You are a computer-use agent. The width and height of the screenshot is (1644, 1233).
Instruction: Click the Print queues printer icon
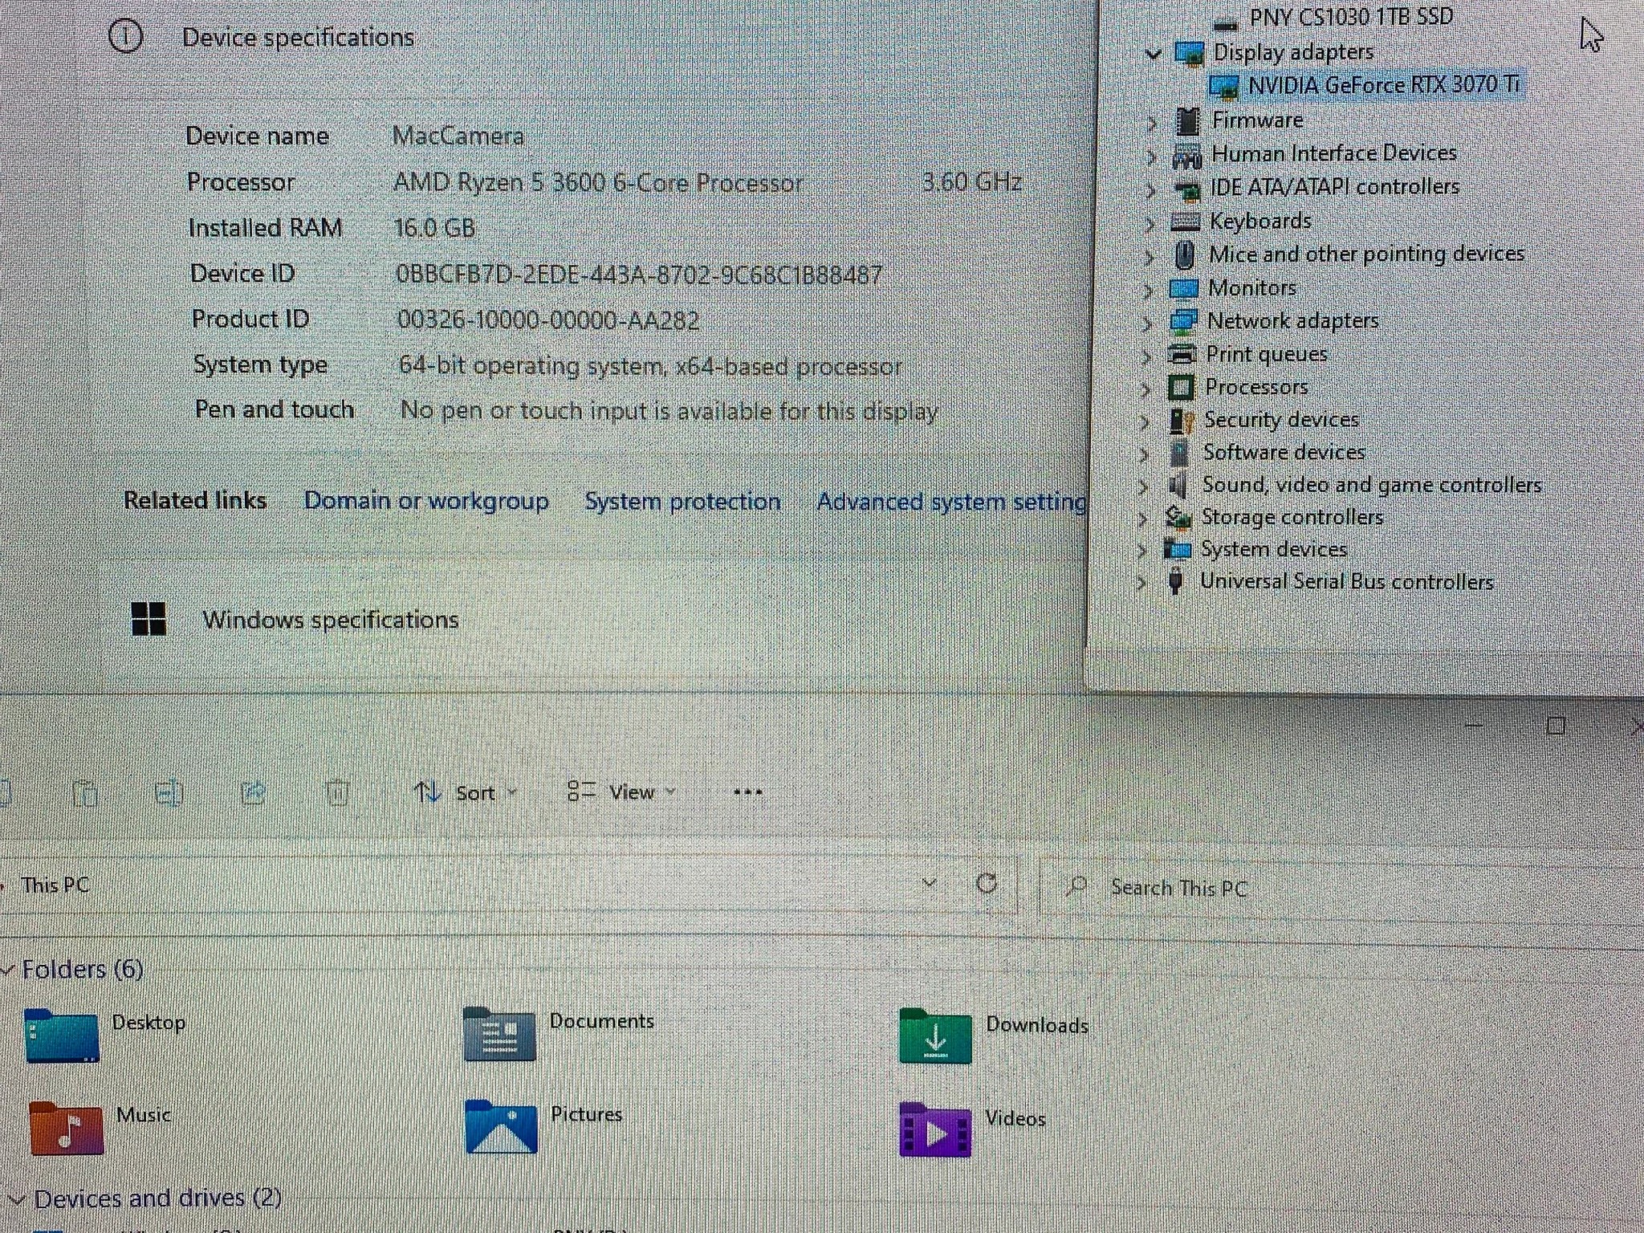1182,353
